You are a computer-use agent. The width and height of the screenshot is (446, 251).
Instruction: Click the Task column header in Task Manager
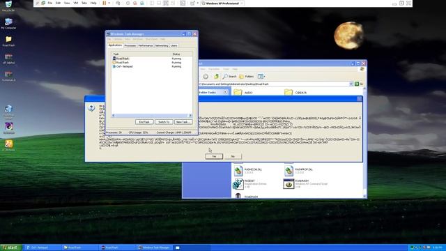click(x=141, y=54)
